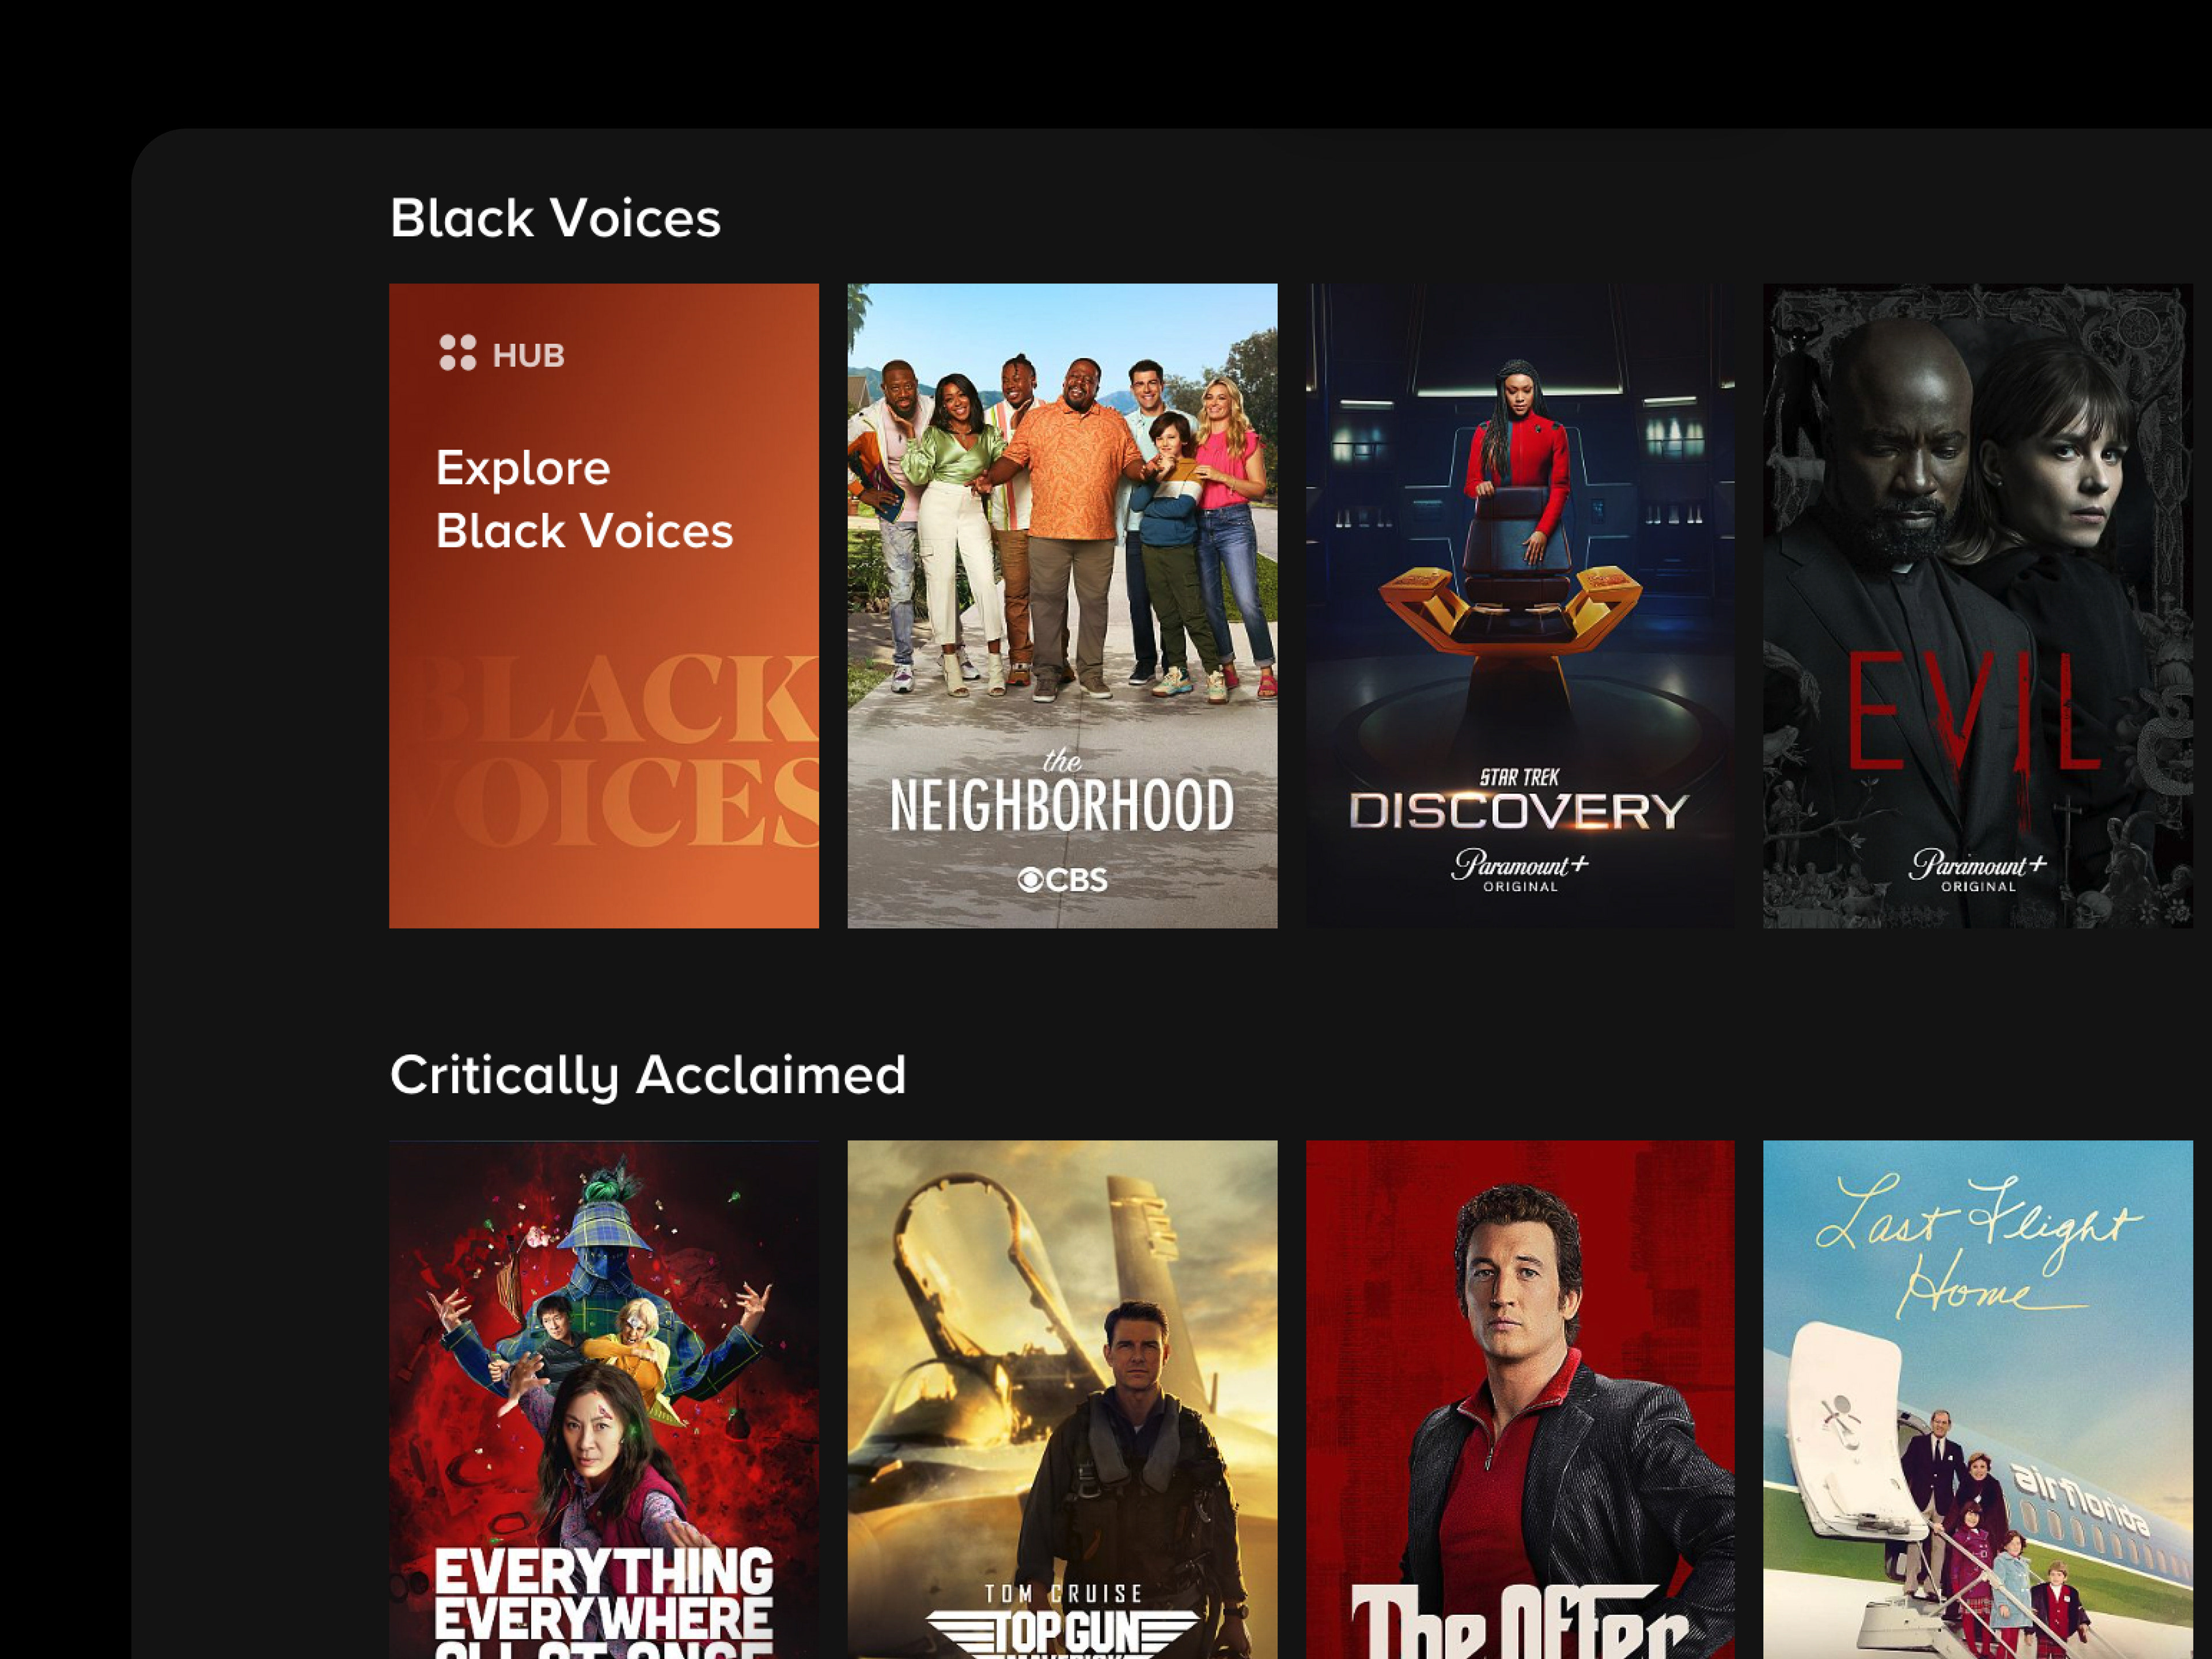Click the HUB four-dot icon
Screen dimensions: 2212x1659
click(x=458, y=353)
